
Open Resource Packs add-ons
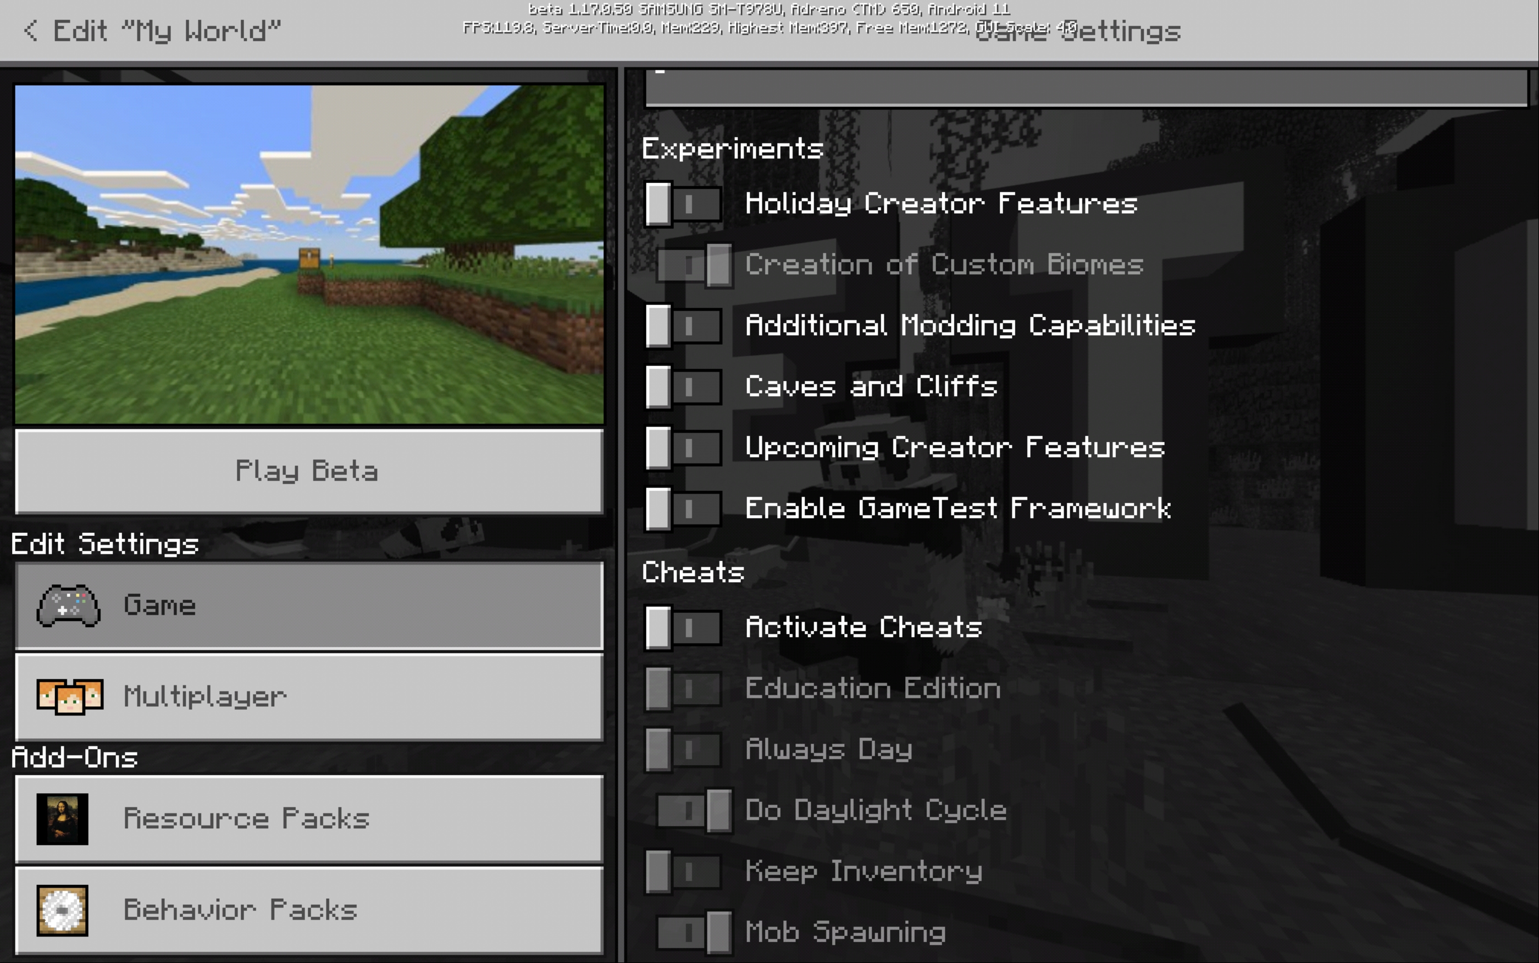pos(309,819)
